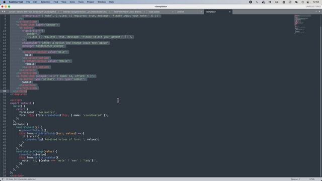Click the 'Please select your gender!' rules line
The height and width of the screenshot is (181, 322).
point(79,37)
